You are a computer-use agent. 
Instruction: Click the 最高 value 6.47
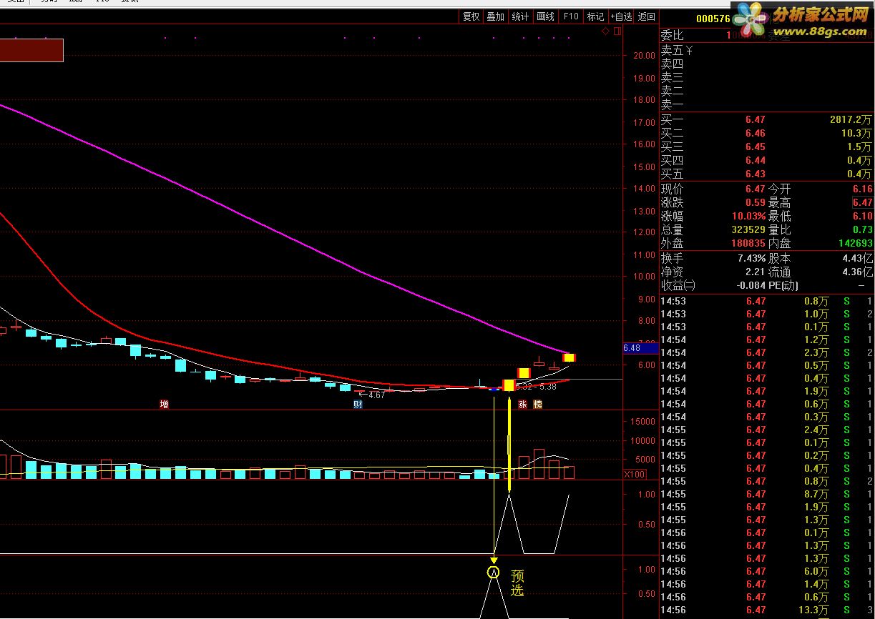point(862,202)
